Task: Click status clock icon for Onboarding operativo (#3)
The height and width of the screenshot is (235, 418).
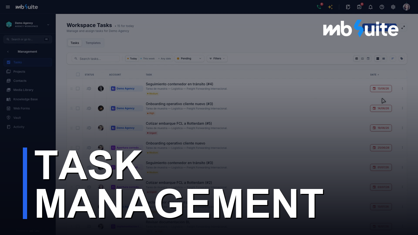Action: coord(89,108)
